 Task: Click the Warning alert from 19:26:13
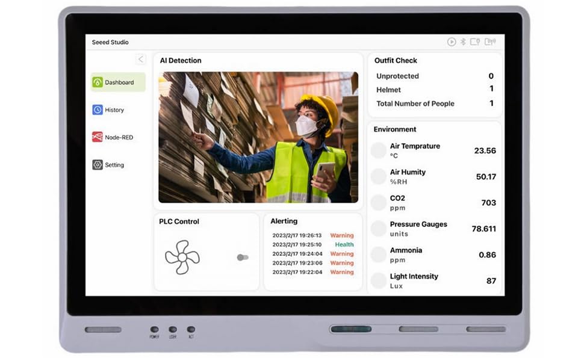(x=313, y=236)
